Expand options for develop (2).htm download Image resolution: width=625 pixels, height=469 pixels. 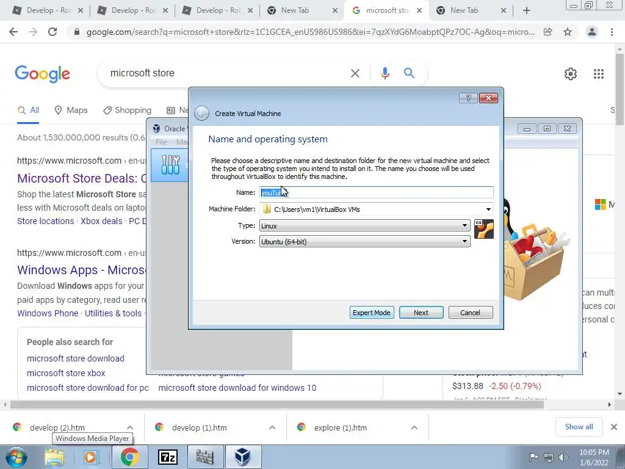point(130,427)
